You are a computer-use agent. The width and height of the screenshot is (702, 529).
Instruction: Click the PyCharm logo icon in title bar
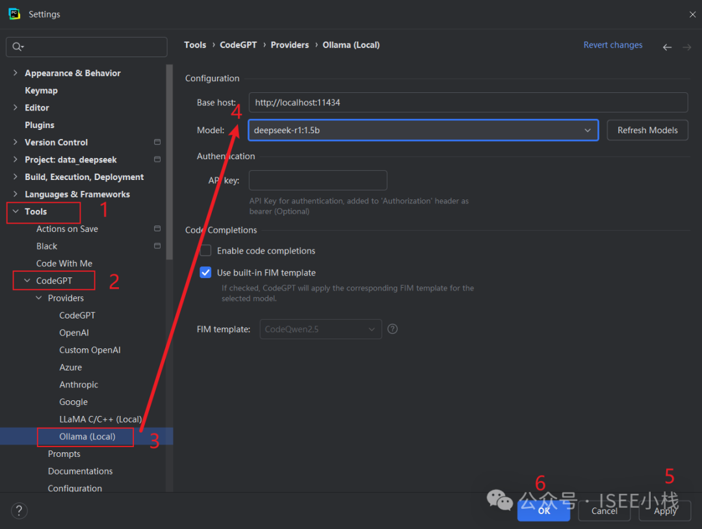(14, 14)
